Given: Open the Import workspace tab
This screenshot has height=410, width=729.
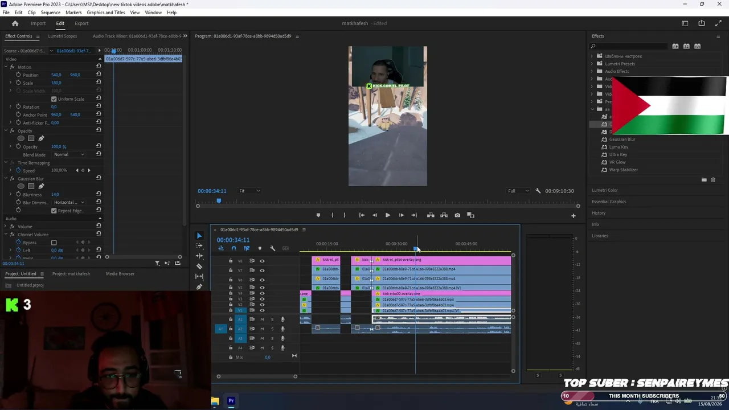Looking at the screenshot, I should click(38, 23).
